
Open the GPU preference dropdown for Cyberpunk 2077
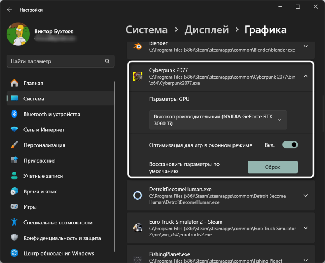[218, 120]
